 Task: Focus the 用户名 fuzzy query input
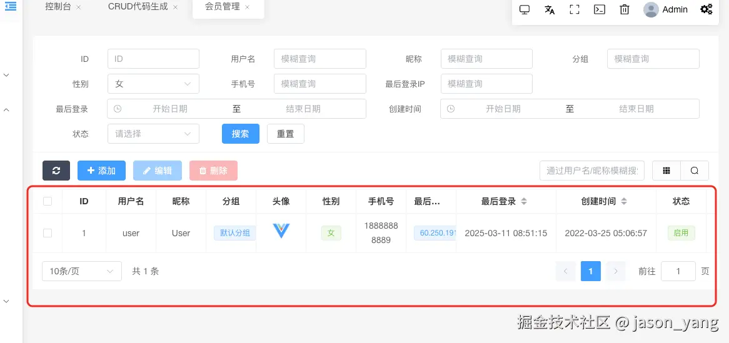pyautogui.click(x=320, y=59)
